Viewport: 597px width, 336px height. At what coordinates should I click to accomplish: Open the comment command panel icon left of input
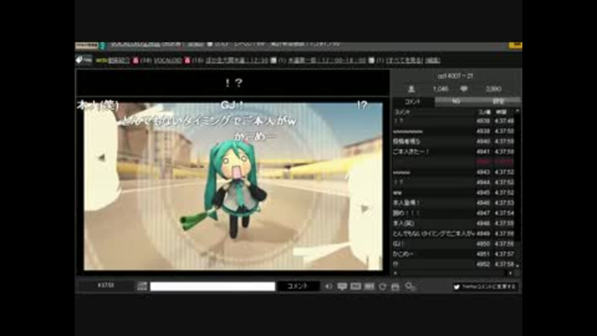142,286
